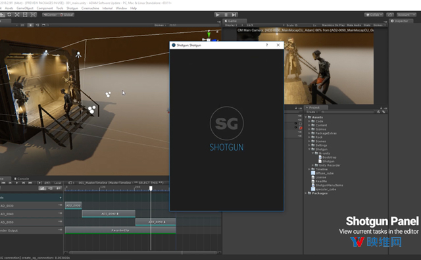
Task: Open Scene view Gizmos dropdown
Action: pos(161,25)
